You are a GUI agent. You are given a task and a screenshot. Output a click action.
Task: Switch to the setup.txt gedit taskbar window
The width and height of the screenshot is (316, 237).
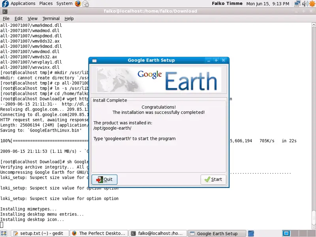[39, 233]
